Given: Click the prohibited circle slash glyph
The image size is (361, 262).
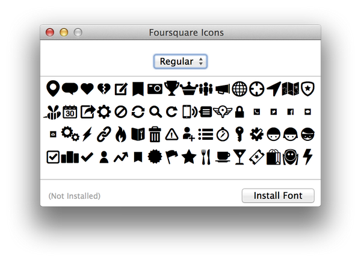Looking at the screenshot, I should (121, 112).
